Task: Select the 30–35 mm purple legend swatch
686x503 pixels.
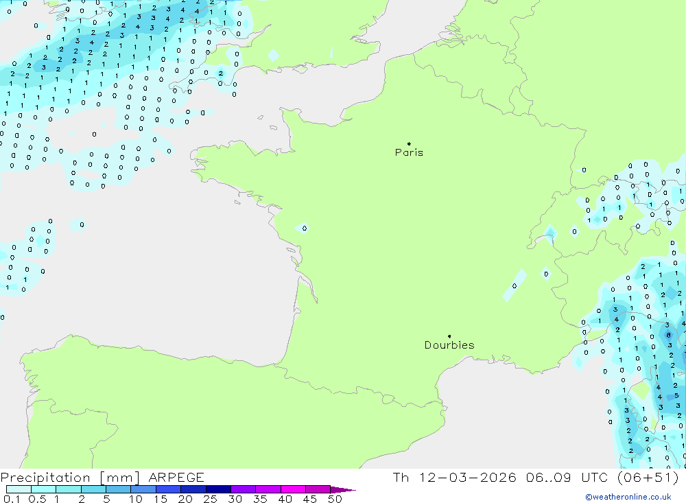Action: pos(244,489)
